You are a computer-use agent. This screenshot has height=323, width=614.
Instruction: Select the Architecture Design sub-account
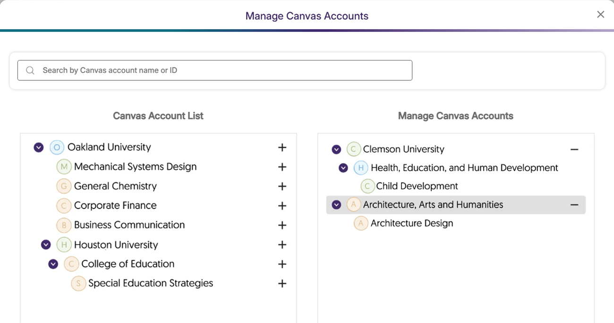(411, 223)
